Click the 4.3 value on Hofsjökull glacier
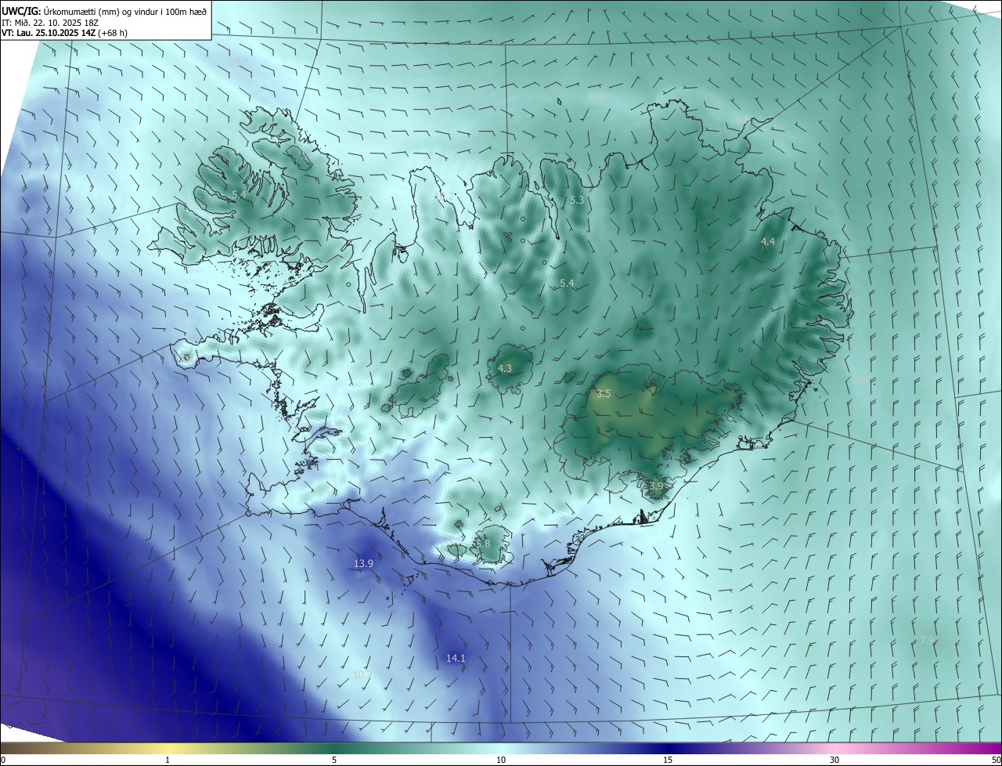This screenshot has width=1002, height=766. [x=505, y=368]
